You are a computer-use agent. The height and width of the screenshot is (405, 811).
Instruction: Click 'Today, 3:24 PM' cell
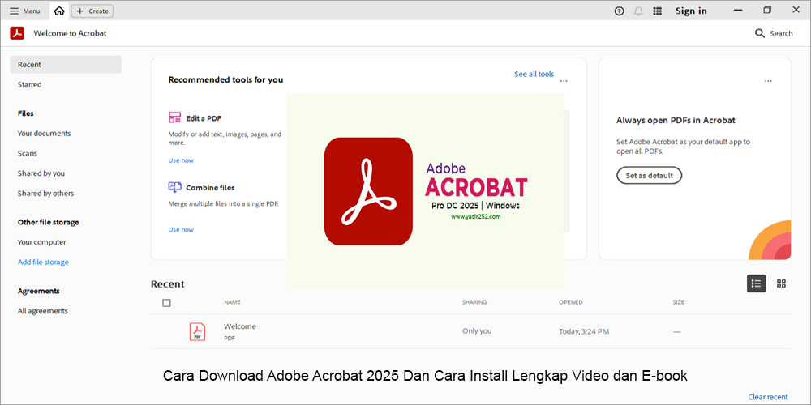(584, 331)
